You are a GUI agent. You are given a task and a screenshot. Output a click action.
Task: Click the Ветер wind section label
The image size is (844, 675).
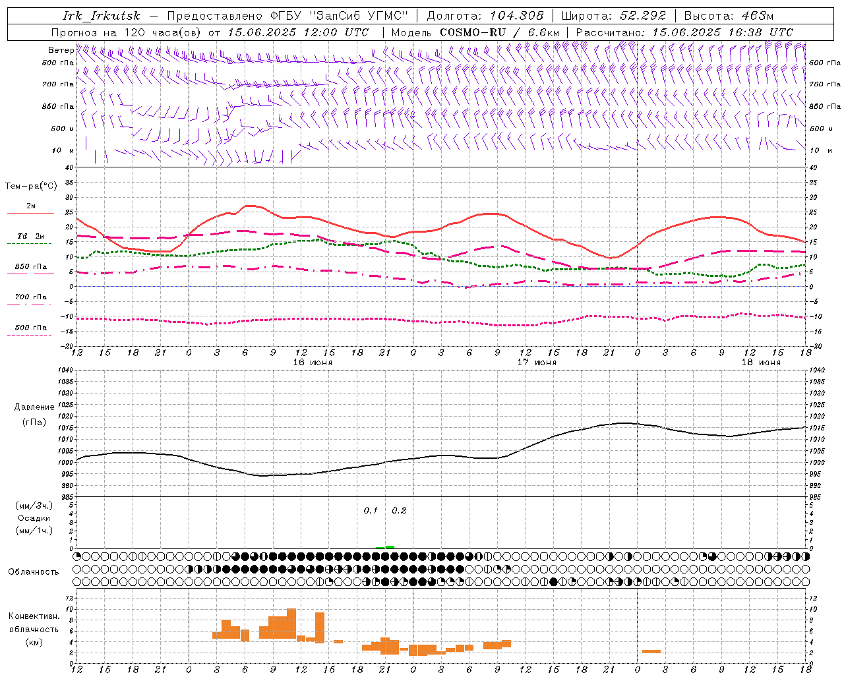(x=61, y=50)
